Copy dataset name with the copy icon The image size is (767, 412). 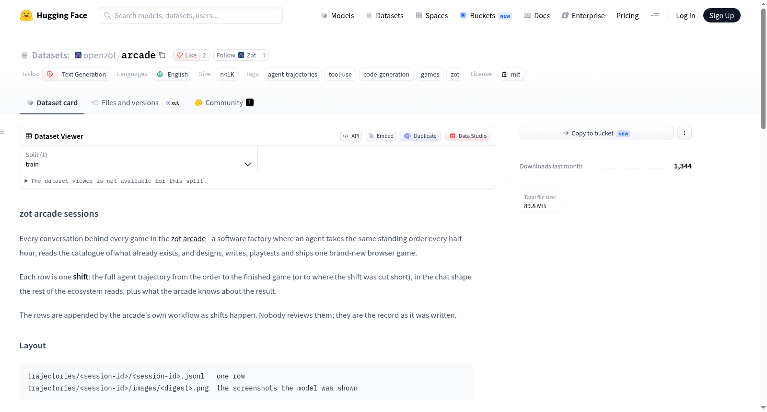[x=163, y=55]
